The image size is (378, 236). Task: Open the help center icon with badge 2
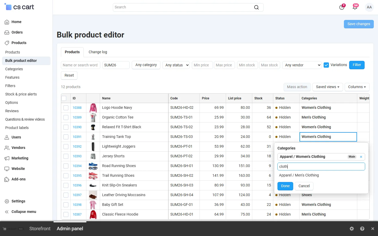342,7
